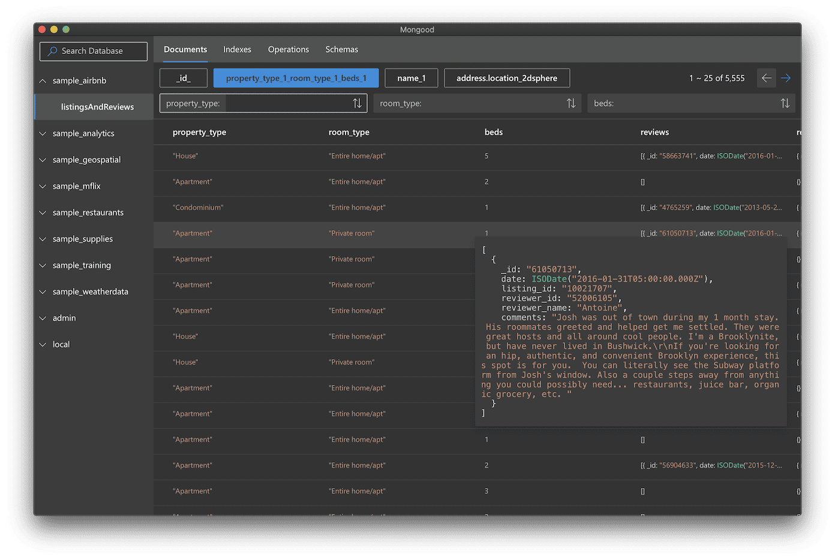Screen dimensions: 835x560
Task: Expand the sample_mflix database
Action: coord(43,186)
